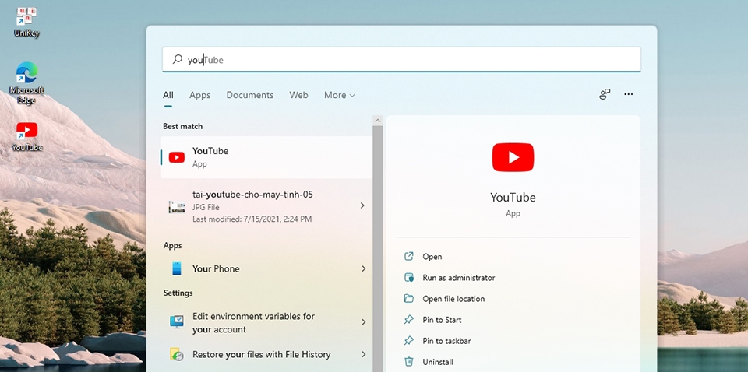Click the YouTube title in preview pane
The width and height of the screenshot is (748, 372).
coord(513,197)
